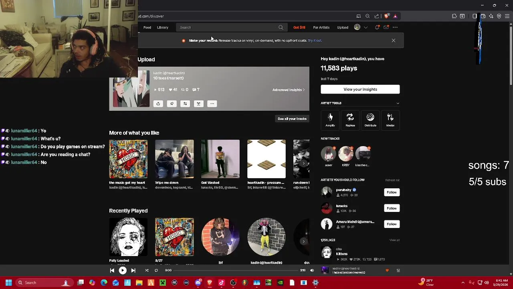
Task: Open Fully Loaded in Recently Played
Action: 128,237
